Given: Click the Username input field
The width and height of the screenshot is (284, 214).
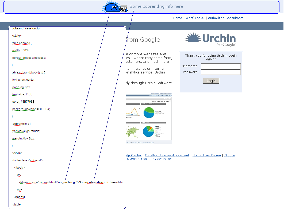Looking at the screenshot, I should (x=221, y=66).
